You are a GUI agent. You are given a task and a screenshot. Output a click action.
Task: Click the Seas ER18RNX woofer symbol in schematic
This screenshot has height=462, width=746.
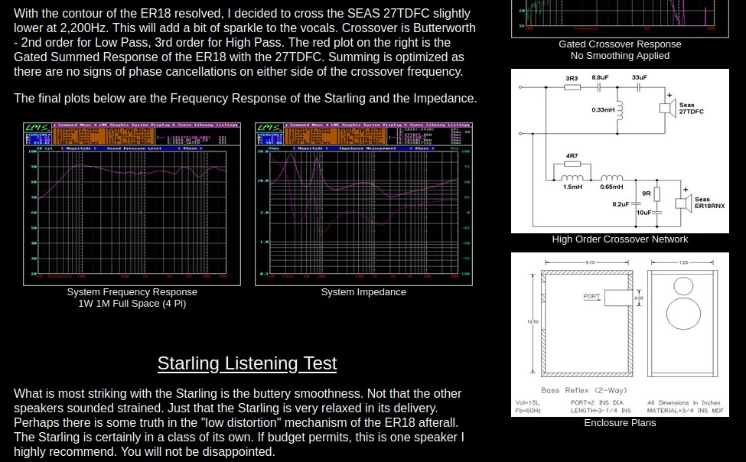tap(684, 203)
